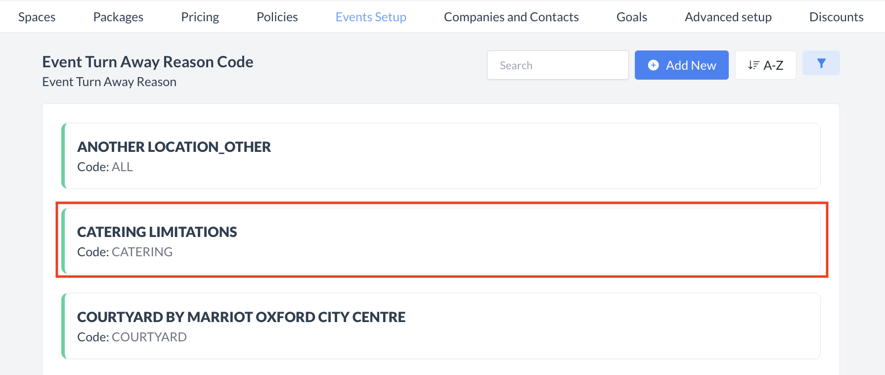
Task: Select the CATERING LIMITATIONS reason card
Action: coord(442,241)
